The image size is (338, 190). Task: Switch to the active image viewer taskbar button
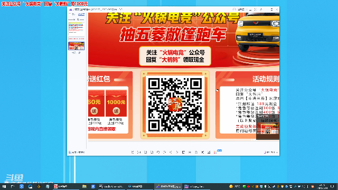(168, 186)
